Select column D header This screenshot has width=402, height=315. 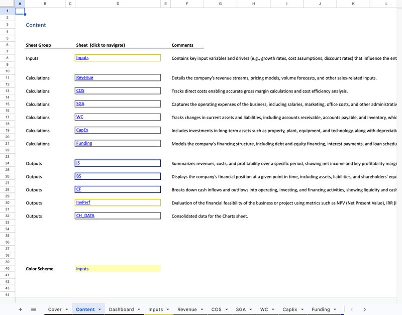tap(118, 4)
